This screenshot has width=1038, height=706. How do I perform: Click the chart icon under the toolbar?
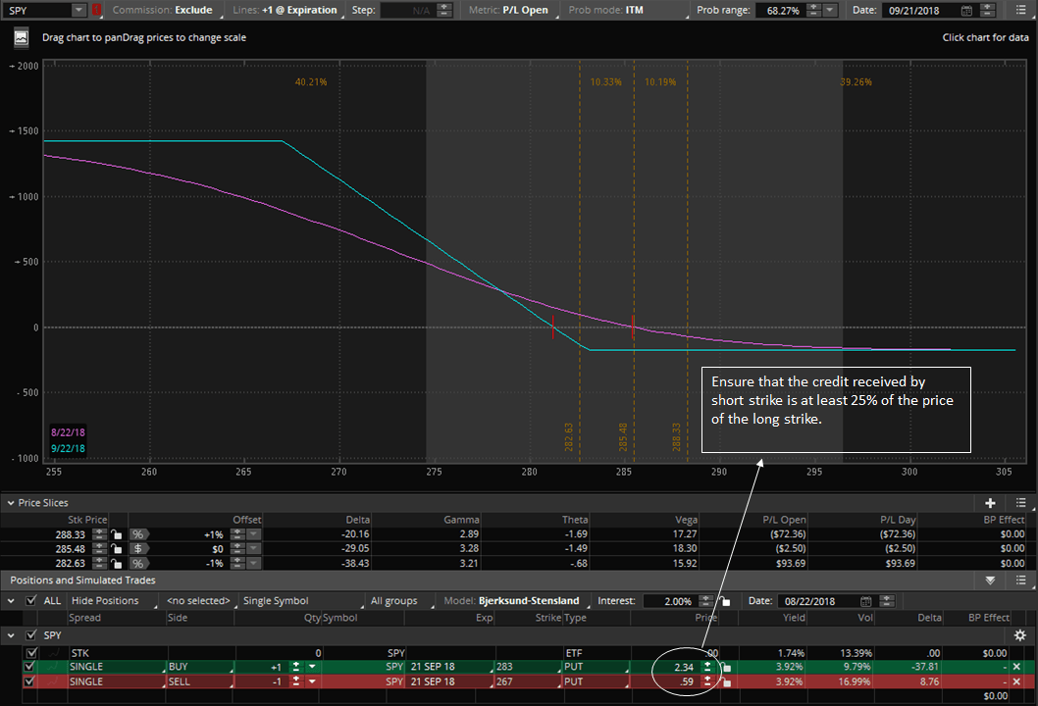coord(21,37)
